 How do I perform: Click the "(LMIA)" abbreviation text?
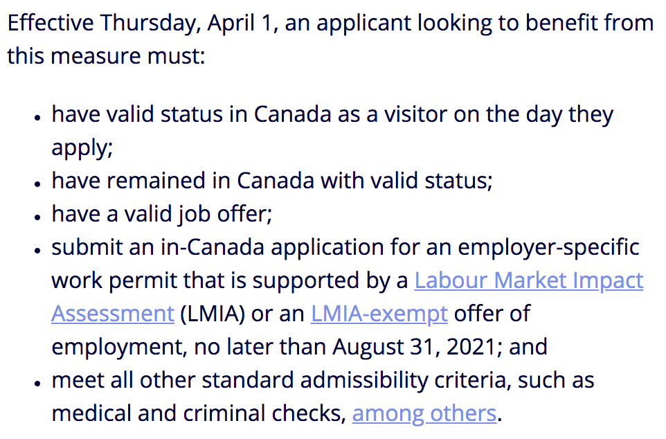[213, 314]
